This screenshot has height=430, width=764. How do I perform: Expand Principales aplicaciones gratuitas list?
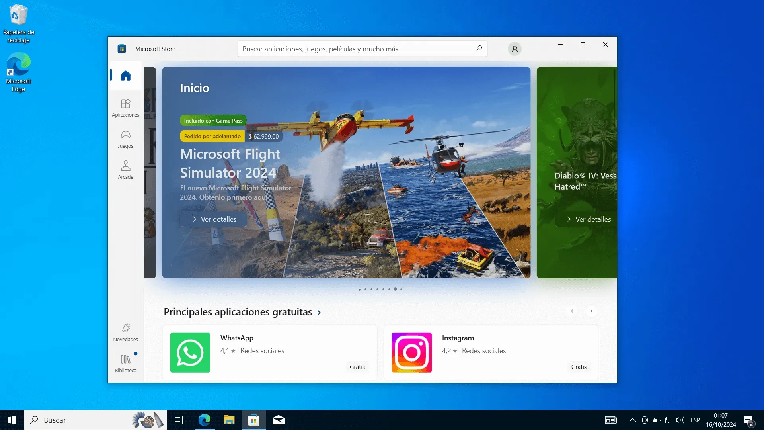[x=238, y=312]
